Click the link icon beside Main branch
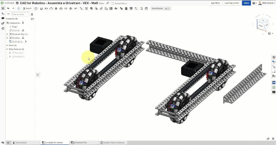The image size is (276, 145). (107, 3)
